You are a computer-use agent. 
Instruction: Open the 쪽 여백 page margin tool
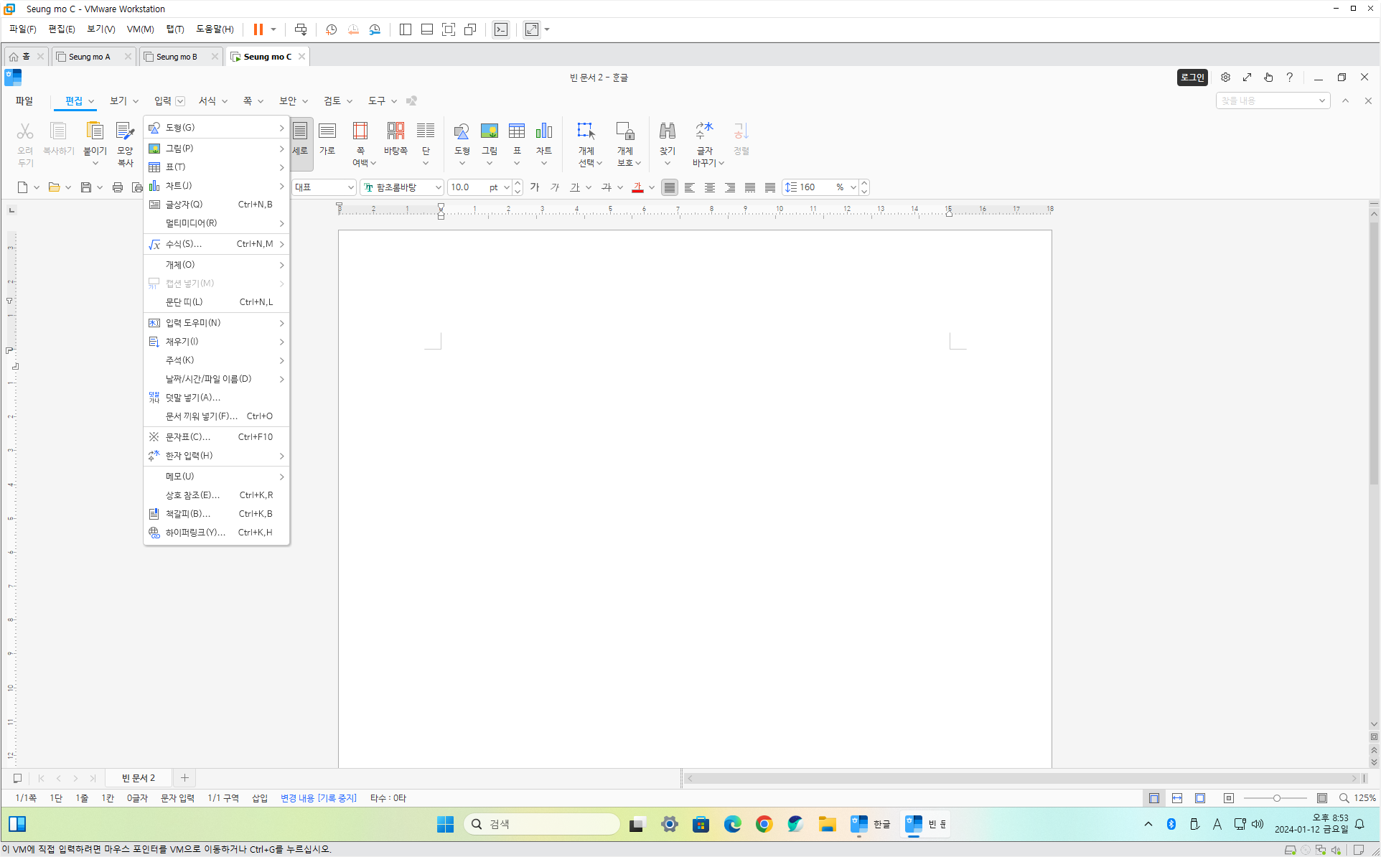(360, 132)
